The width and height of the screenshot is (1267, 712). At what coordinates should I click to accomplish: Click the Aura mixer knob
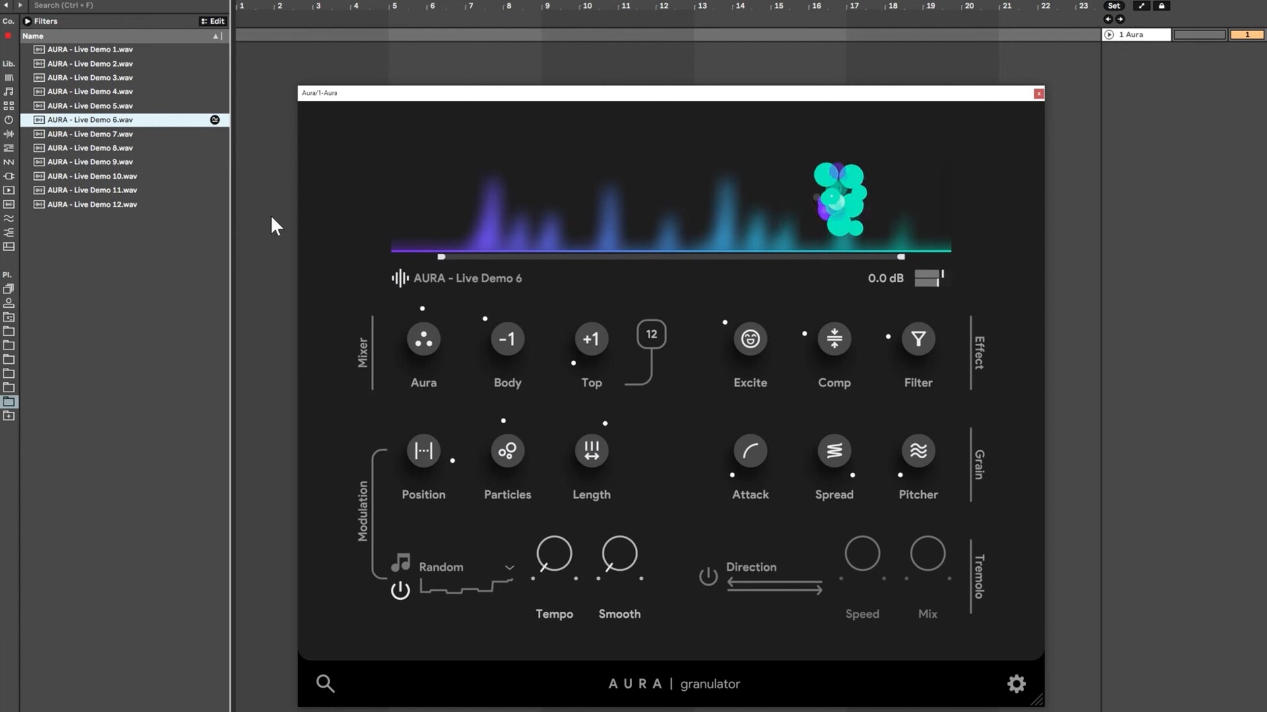click(x=423, y=339)
